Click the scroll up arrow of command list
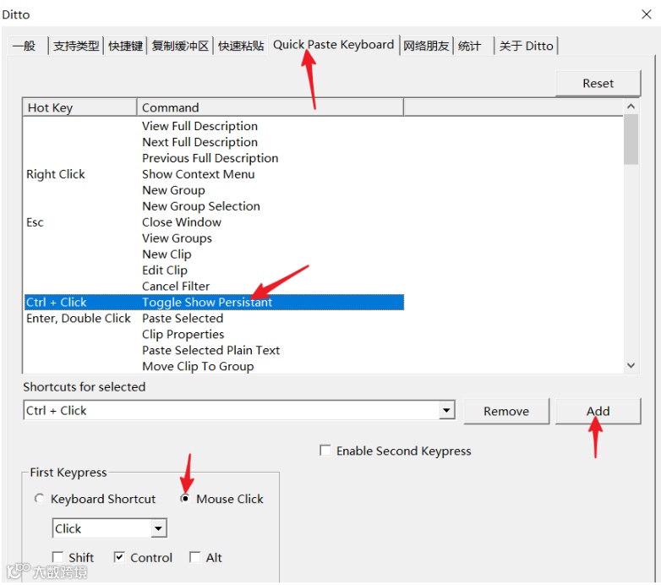The height and width of the screenshot is (585, 661). [x=631, y=107]
